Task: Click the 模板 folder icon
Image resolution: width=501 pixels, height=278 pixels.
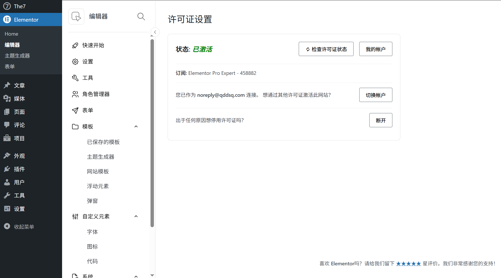Action: (x=75, y=126)
